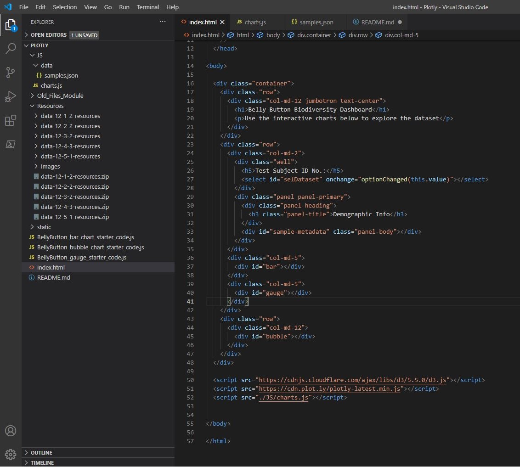Open the Source Control view
Viewport: 520px width, 467px height.
coord(11,73)
